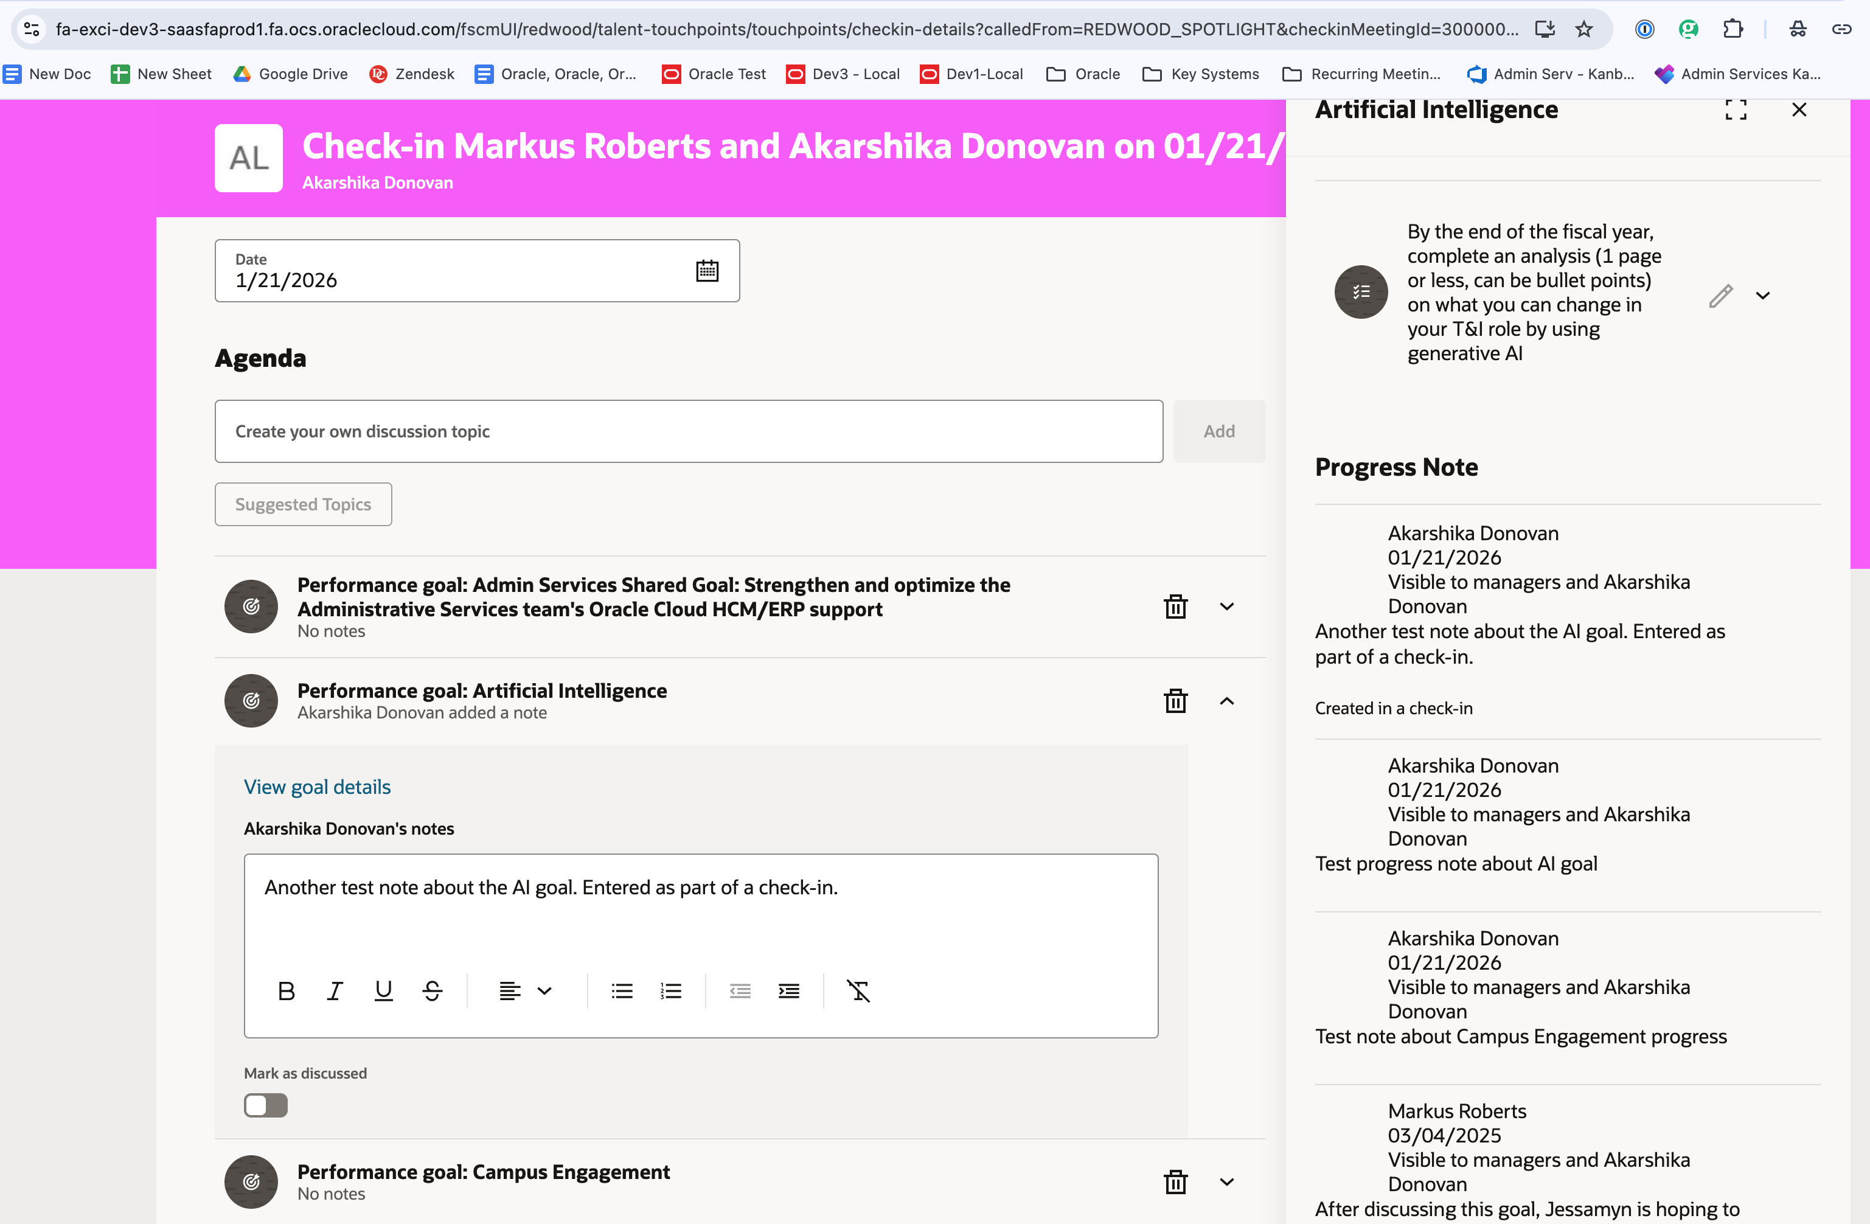Delete the Campus Engagement goal topic
Image resolution: width=1870 pixels, height=1224 pixels.
point(1175,1181)
